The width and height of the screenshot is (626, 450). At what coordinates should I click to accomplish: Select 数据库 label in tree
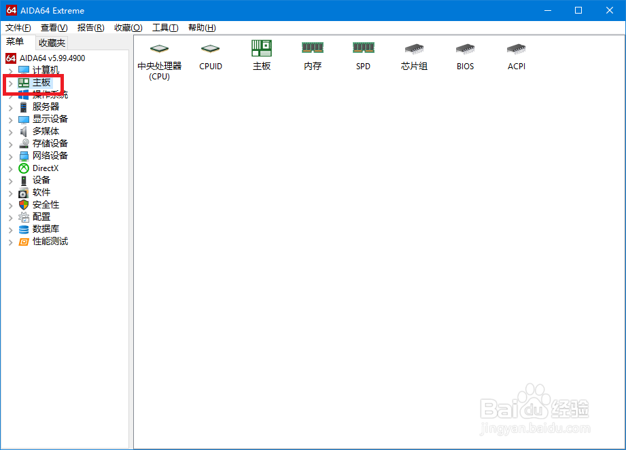click(x=46, y=229)
